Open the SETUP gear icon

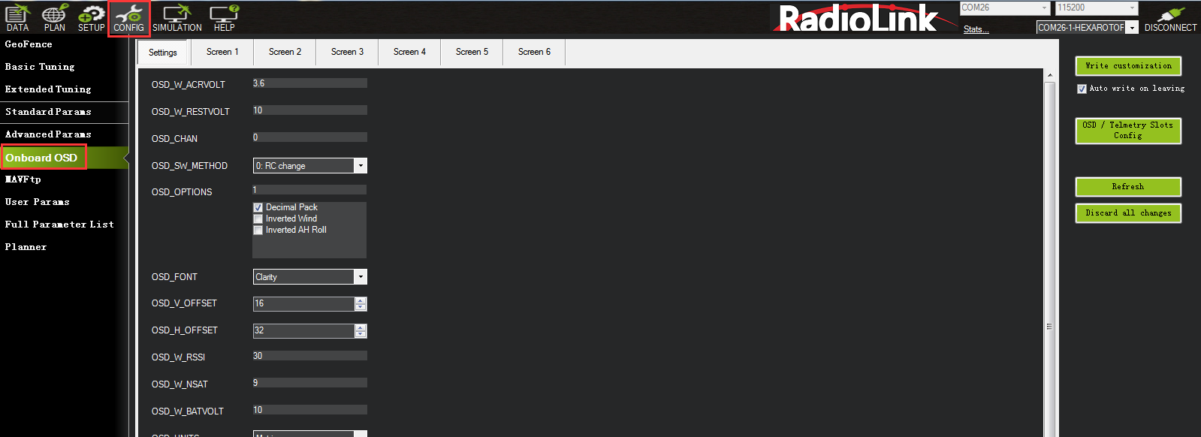[92, 17]
